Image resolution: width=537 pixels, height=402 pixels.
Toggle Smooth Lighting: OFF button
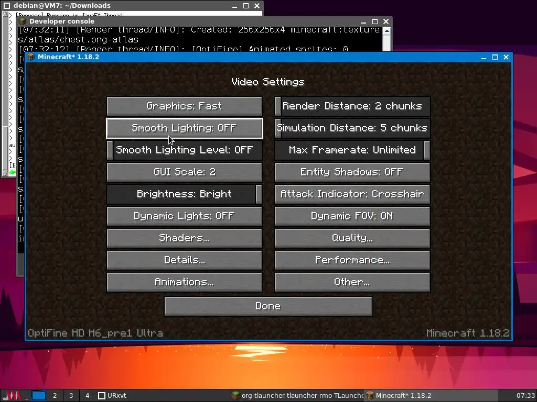point(185,128)
